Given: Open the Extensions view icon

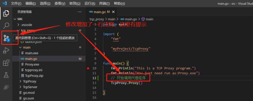Looking at the screenshot, I should 6,63.
